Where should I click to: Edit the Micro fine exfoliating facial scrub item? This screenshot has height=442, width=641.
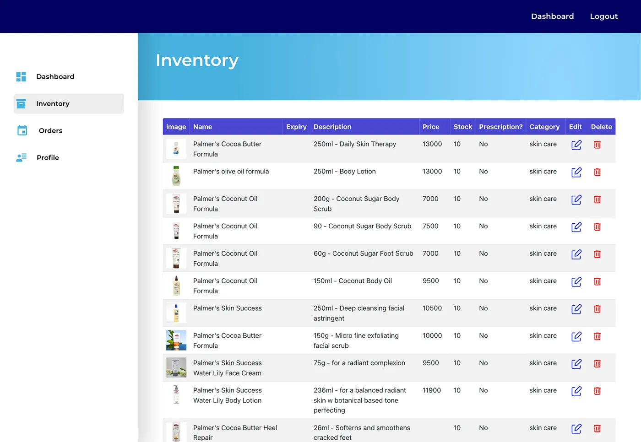pyautogui.click(x=576, y=336)
